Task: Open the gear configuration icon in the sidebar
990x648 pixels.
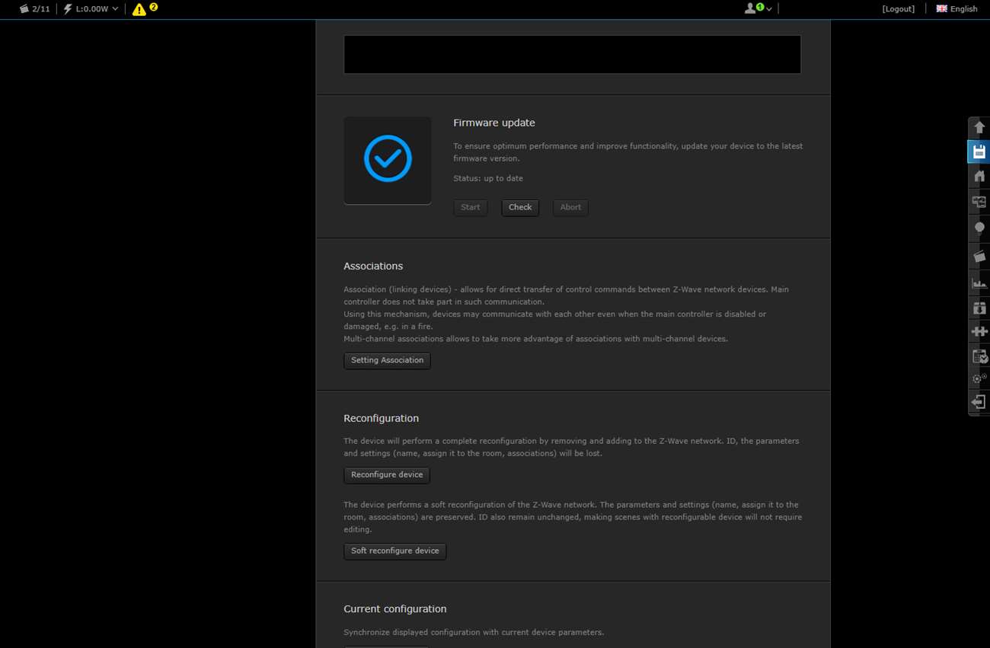Action: (979, 378)
